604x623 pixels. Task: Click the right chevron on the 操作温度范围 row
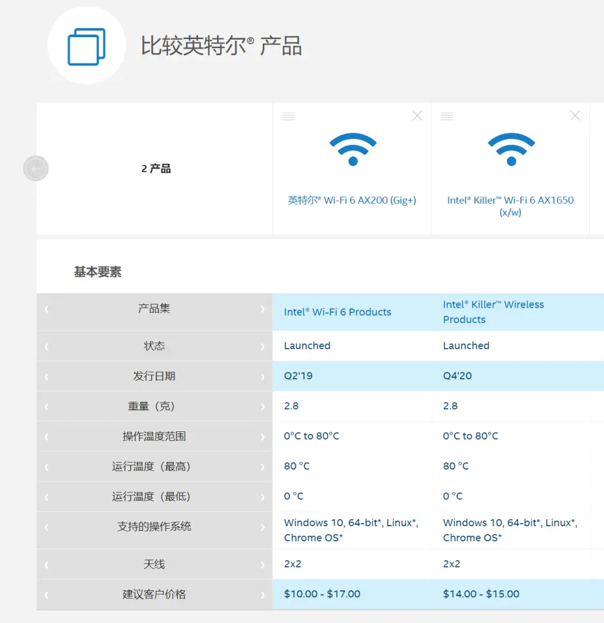(x=262, y=437)
